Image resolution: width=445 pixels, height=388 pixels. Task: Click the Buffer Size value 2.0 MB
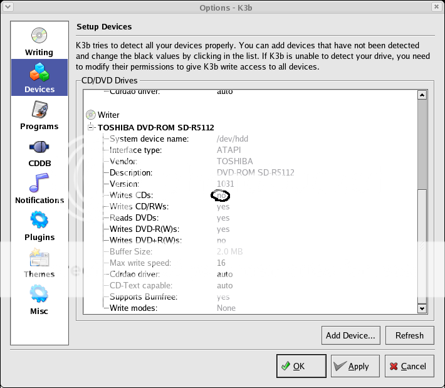tap(229, 251)
